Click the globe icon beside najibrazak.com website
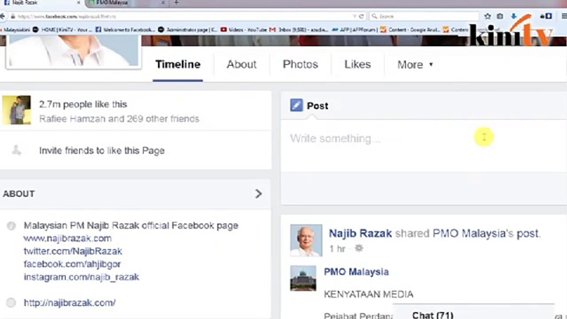567x319 pixels. tap(11, 303)
